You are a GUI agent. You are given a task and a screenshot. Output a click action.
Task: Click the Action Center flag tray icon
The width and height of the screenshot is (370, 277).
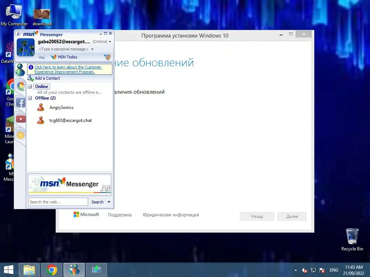coord(322,270)
